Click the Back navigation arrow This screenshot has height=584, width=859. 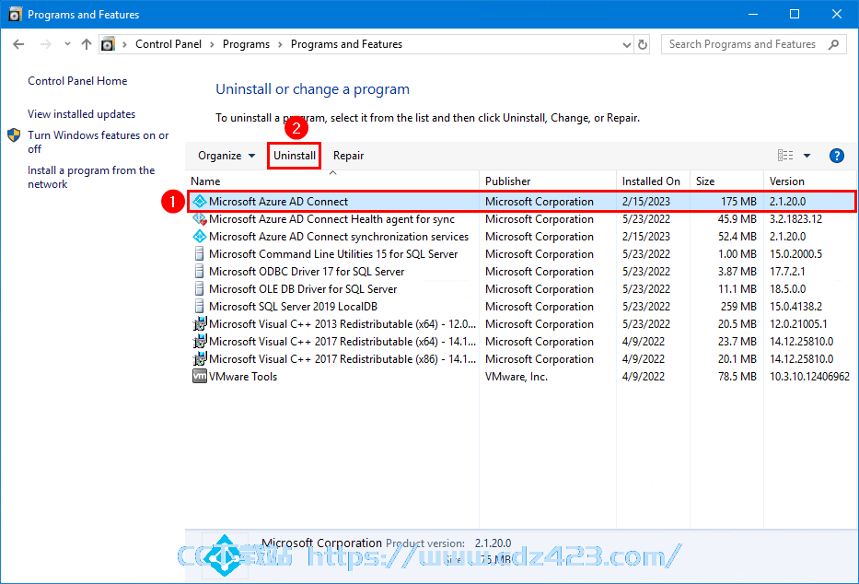pos(18,44)
